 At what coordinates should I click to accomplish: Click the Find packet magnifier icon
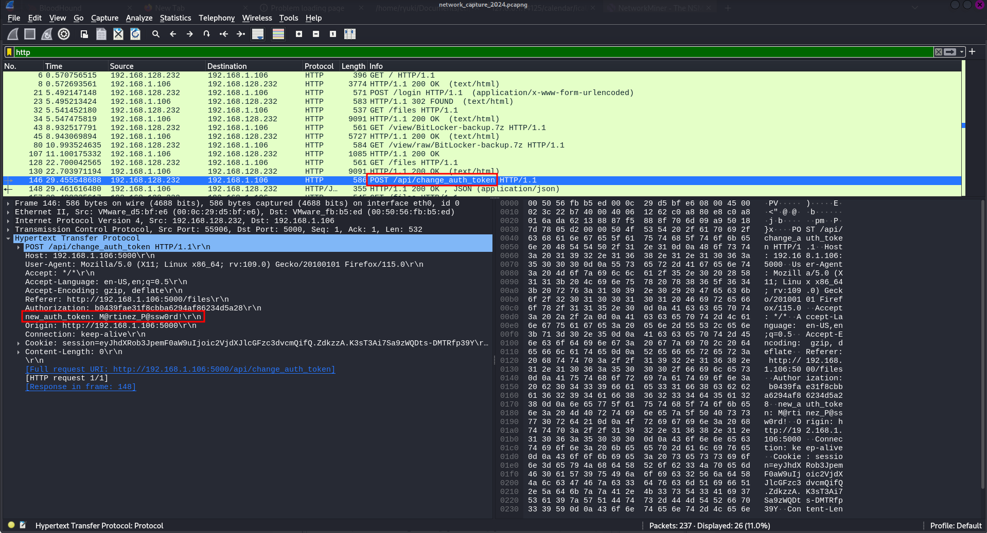tap(156, 34)
